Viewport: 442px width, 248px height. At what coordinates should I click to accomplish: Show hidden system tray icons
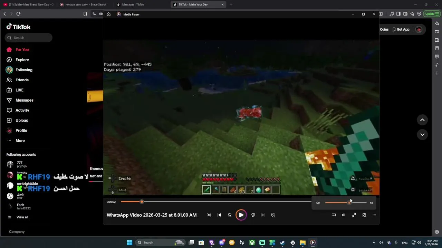point(374,242)
